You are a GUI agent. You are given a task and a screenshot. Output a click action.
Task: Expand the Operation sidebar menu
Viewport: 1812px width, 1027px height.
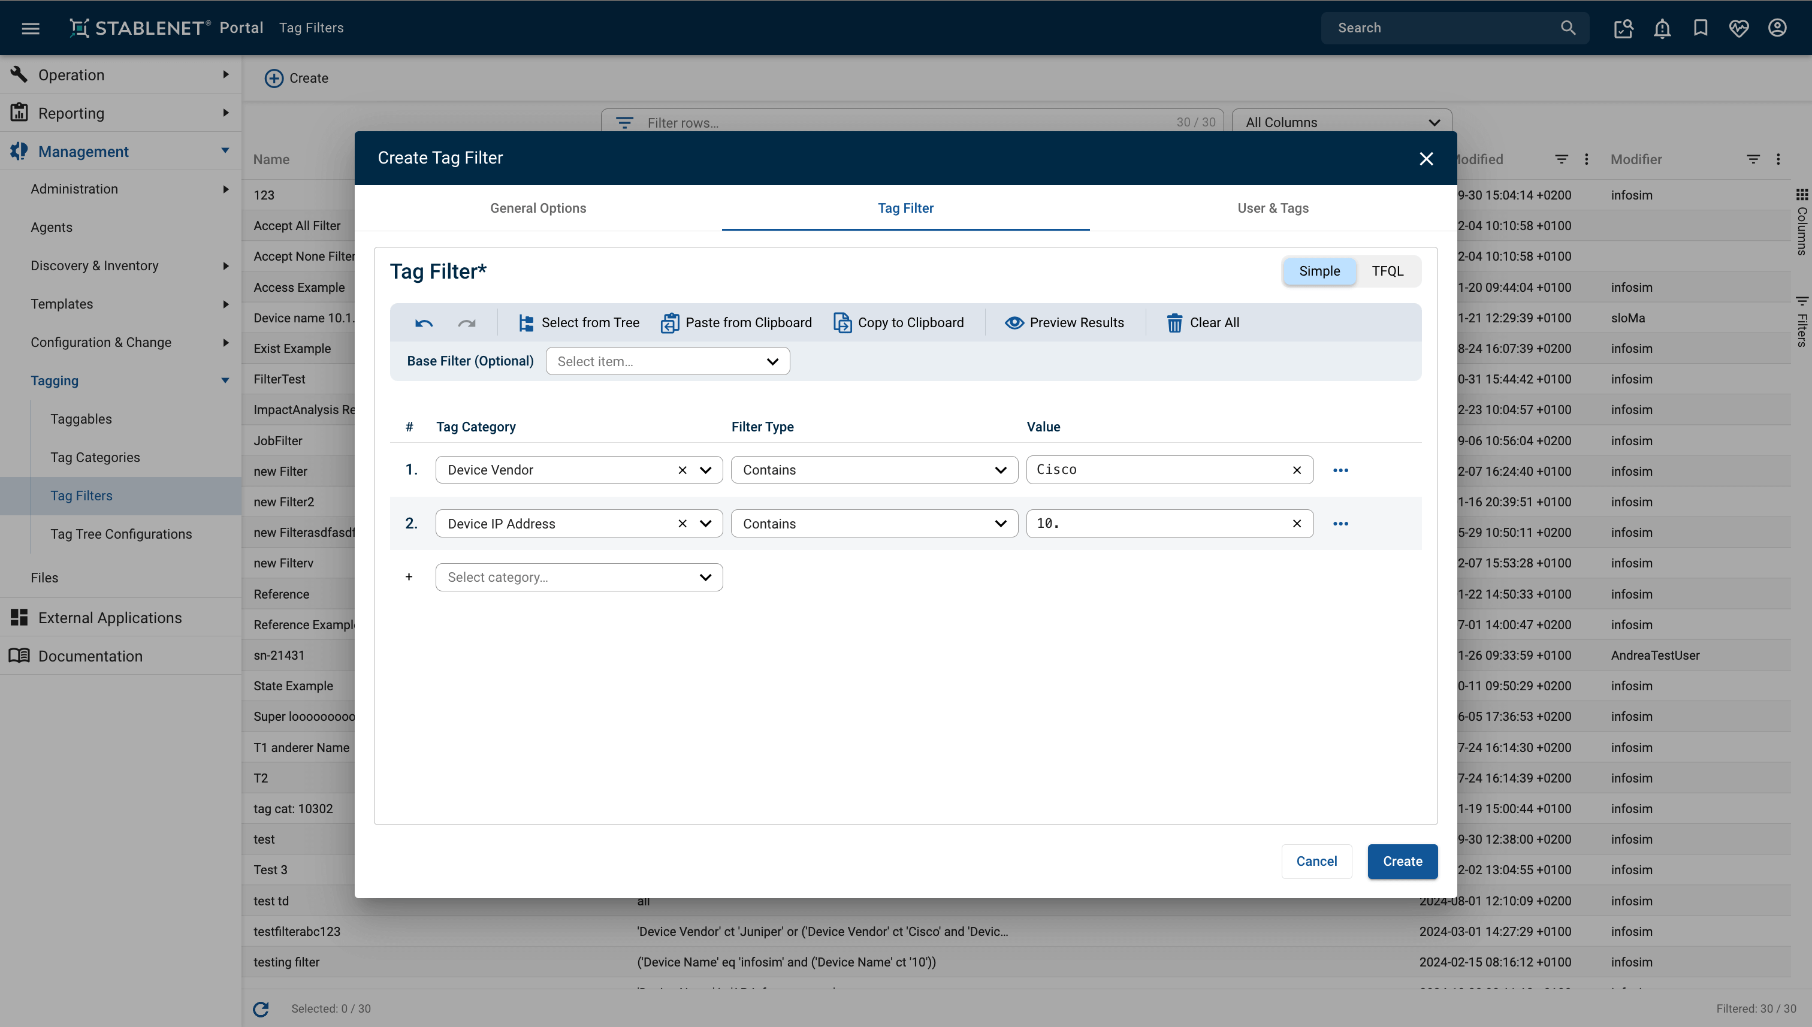tap(120, 75)
